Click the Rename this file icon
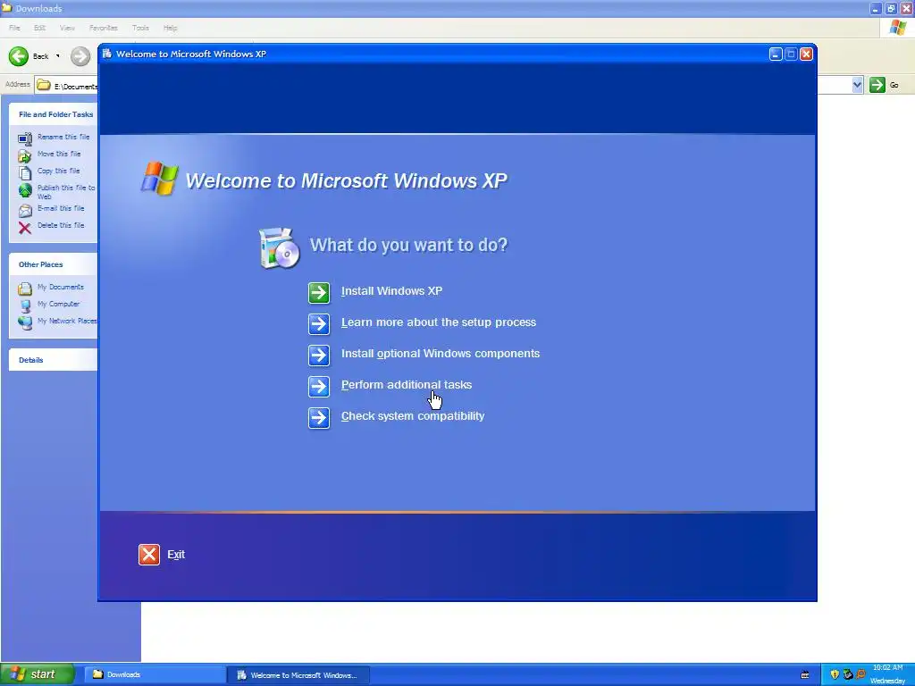The image size is (915, 686). pos(24,138)
